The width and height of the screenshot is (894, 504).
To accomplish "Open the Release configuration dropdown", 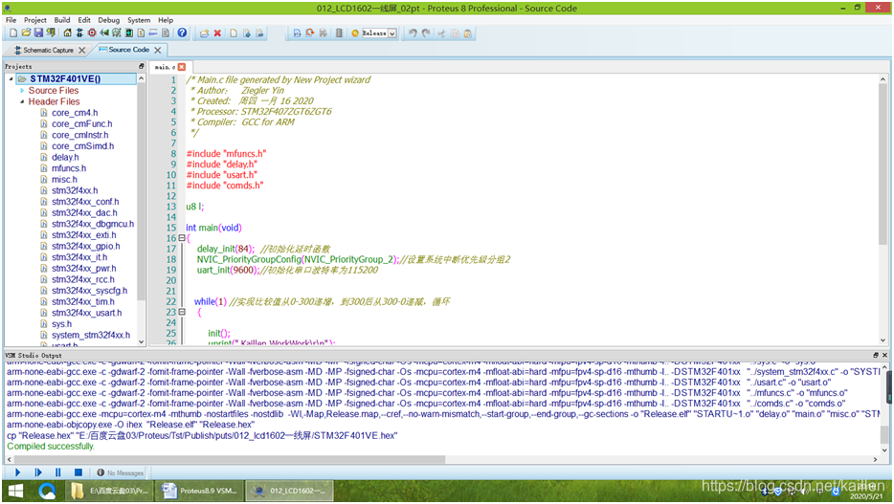I will 392,33.
